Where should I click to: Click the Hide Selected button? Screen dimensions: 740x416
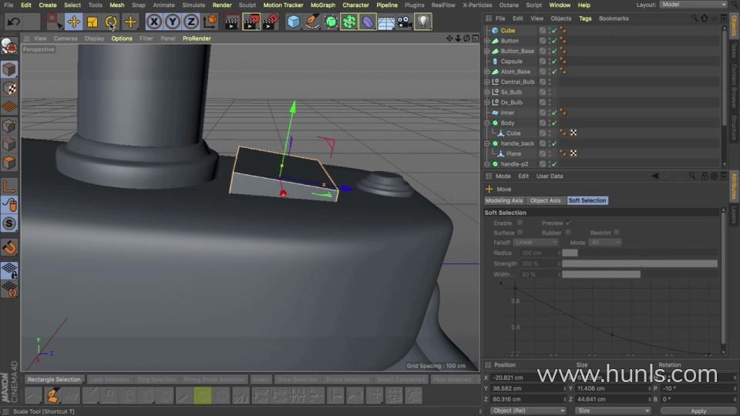click(x=452, y=379)
